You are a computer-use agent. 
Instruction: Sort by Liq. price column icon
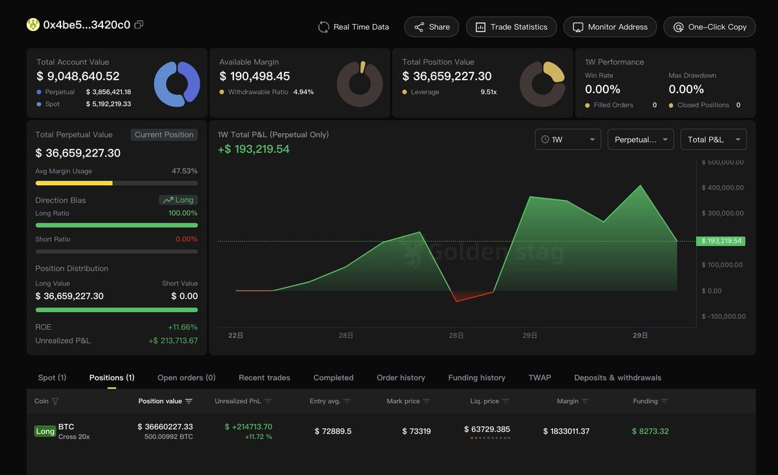506,401
